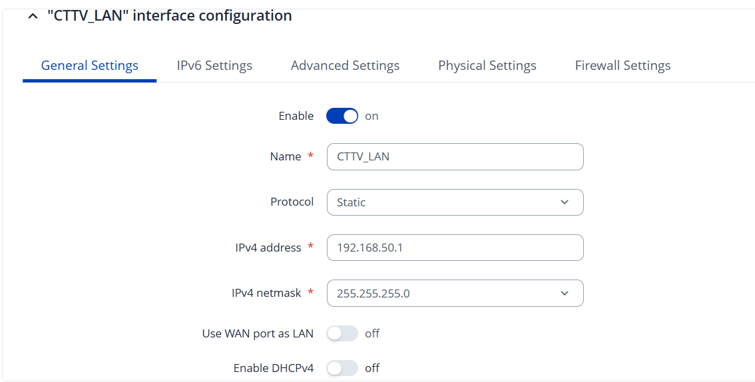Go to the Physical Settings tab

487,65
